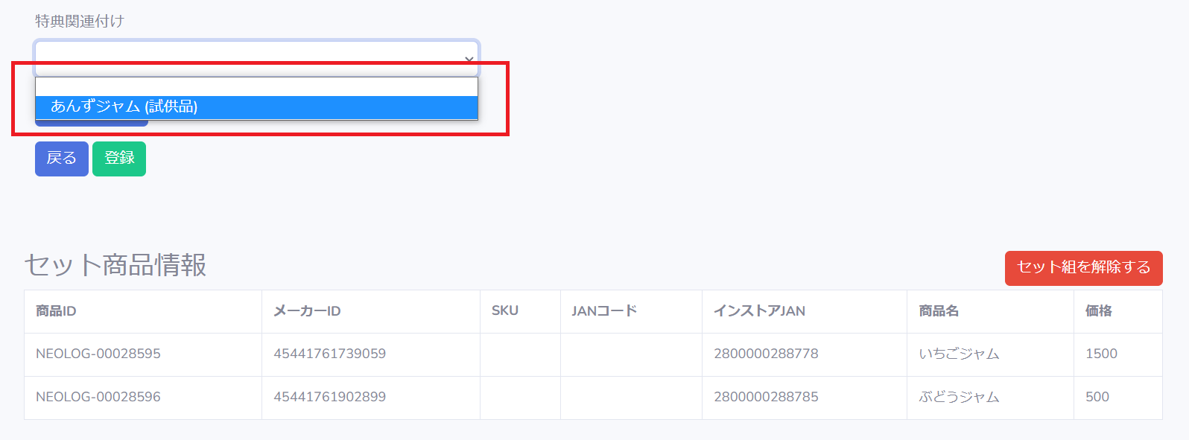Click in-store JAN 2800000288778 cell
1189x440 pixels.
[805, 354]
